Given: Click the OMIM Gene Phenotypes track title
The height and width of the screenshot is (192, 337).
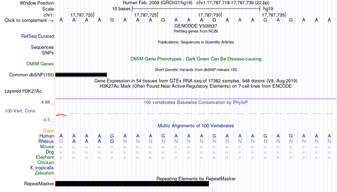Looking at the screenshot, I should click(196, 59).
